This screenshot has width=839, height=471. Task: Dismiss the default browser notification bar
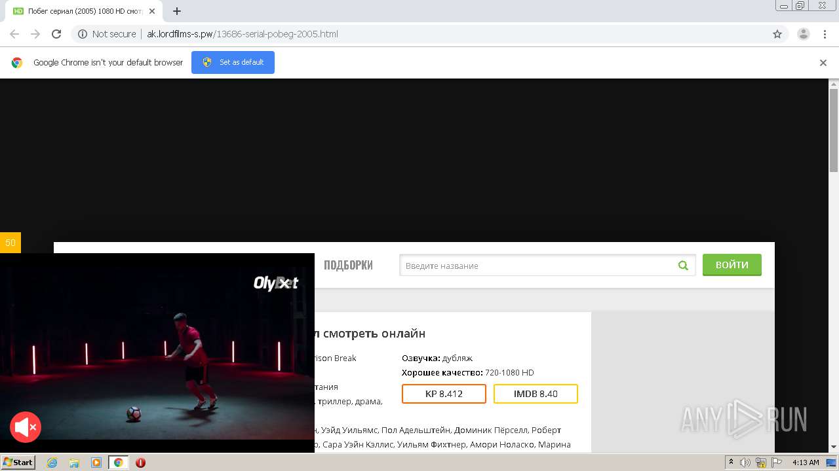[x=823, y=63]
